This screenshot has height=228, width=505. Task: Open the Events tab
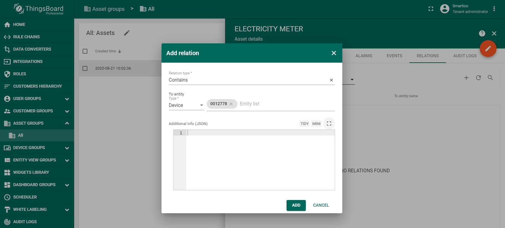[394, 56]
